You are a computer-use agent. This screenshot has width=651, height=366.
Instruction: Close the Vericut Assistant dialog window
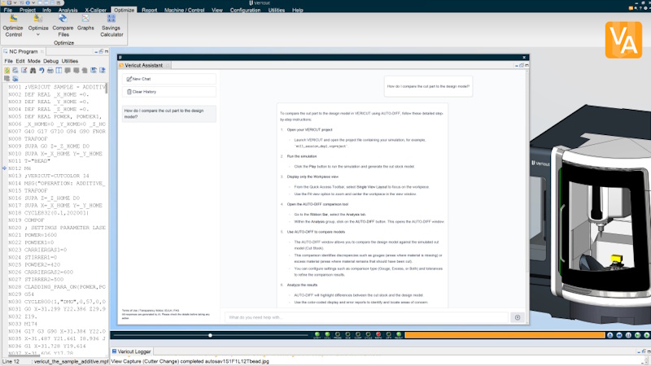coord(524,57)
